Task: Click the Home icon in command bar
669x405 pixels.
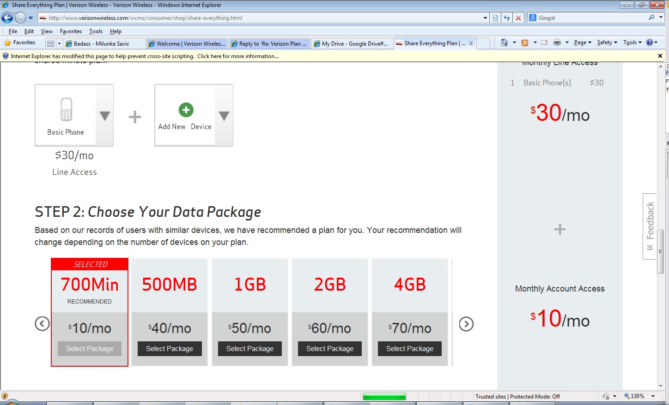Action: [x=505, y=42]
